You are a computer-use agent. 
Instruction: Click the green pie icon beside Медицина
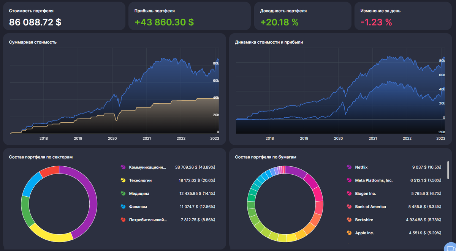123,193
